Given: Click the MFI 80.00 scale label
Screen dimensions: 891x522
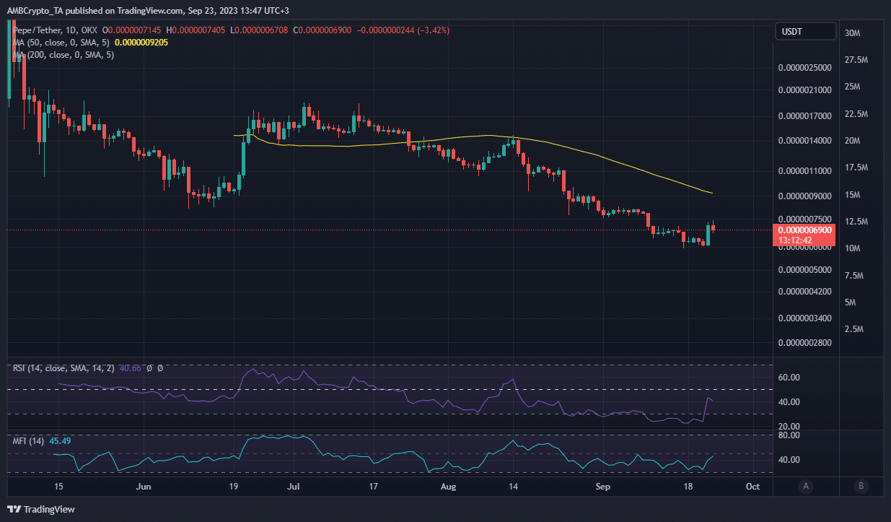Looking at the screenshot, I should click(791, 435).
